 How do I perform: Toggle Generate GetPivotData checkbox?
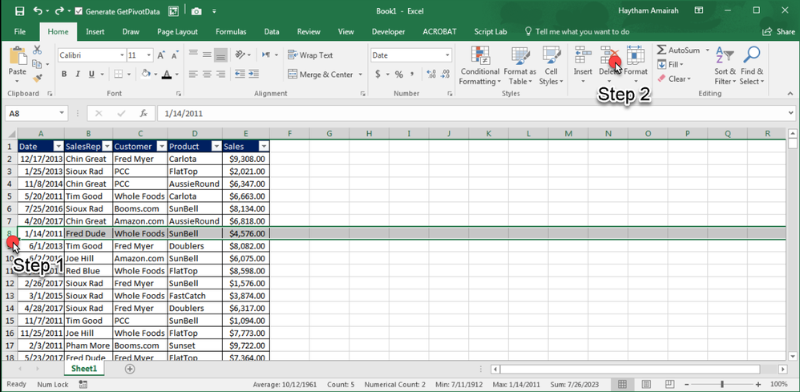79,11
